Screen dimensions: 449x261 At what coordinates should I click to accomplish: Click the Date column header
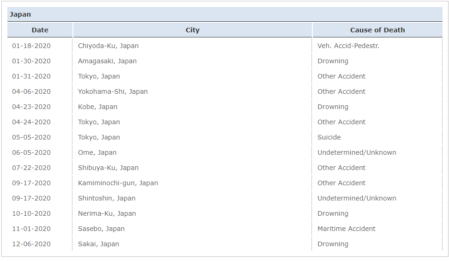tap(40, 30)
